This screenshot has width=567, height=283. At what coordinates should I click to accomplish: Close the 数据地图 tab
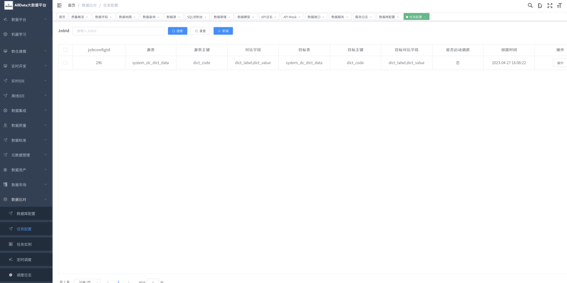click(x=134, y=17)
